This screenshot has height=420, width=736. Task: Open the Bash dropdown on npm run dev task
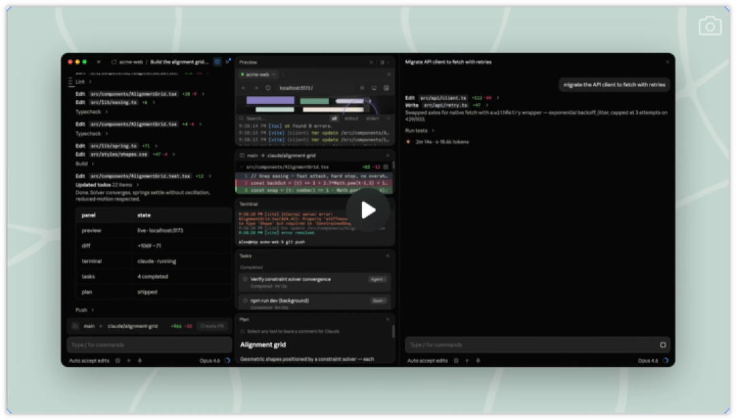[x=378, y=300]
